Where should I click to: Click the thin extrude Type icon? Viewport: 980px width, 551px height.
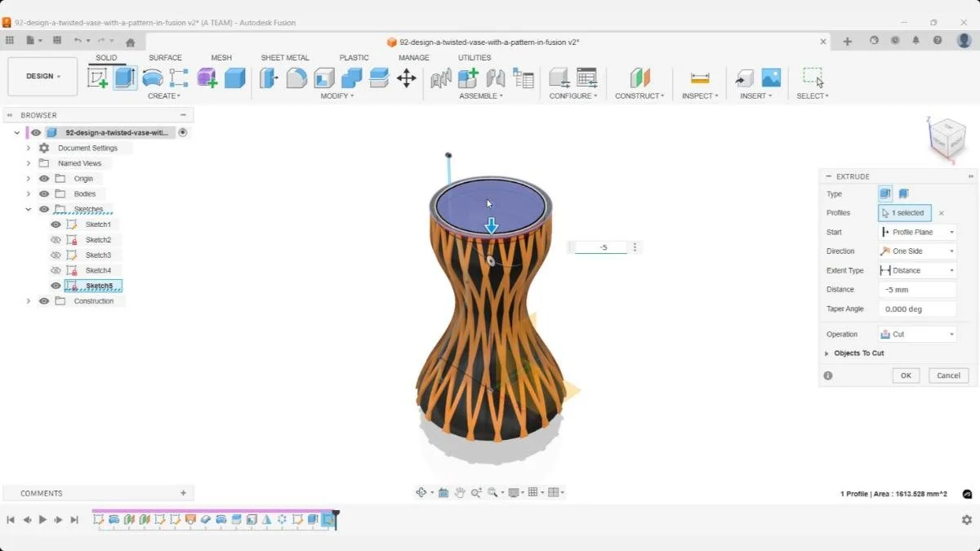point(904,193)
